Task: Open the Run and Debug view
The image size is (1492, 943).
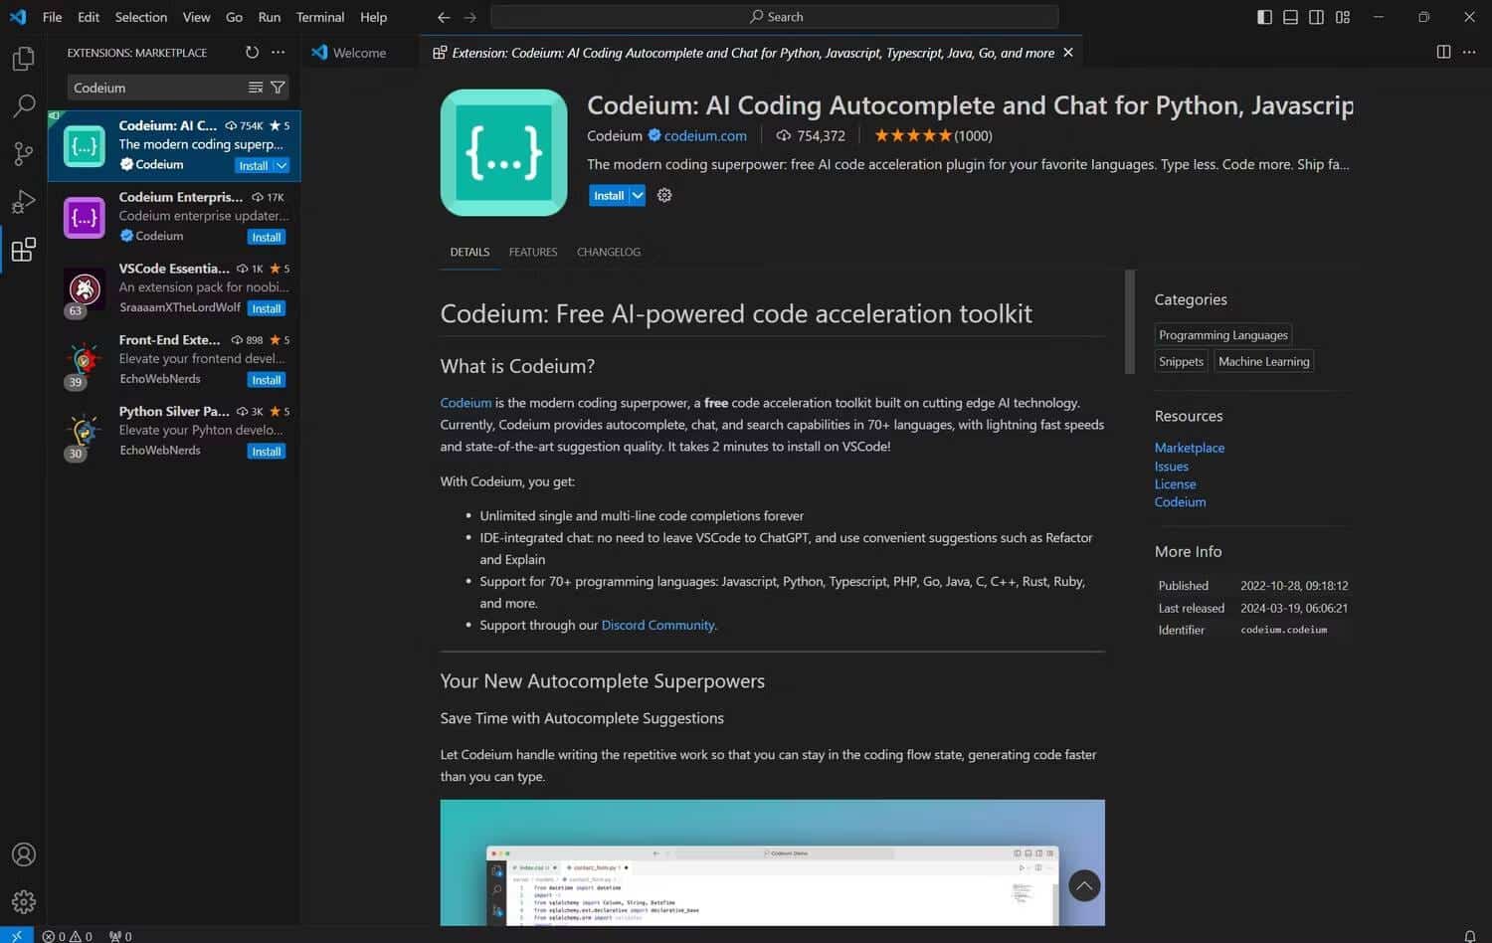Action: [x=23, y=202]
